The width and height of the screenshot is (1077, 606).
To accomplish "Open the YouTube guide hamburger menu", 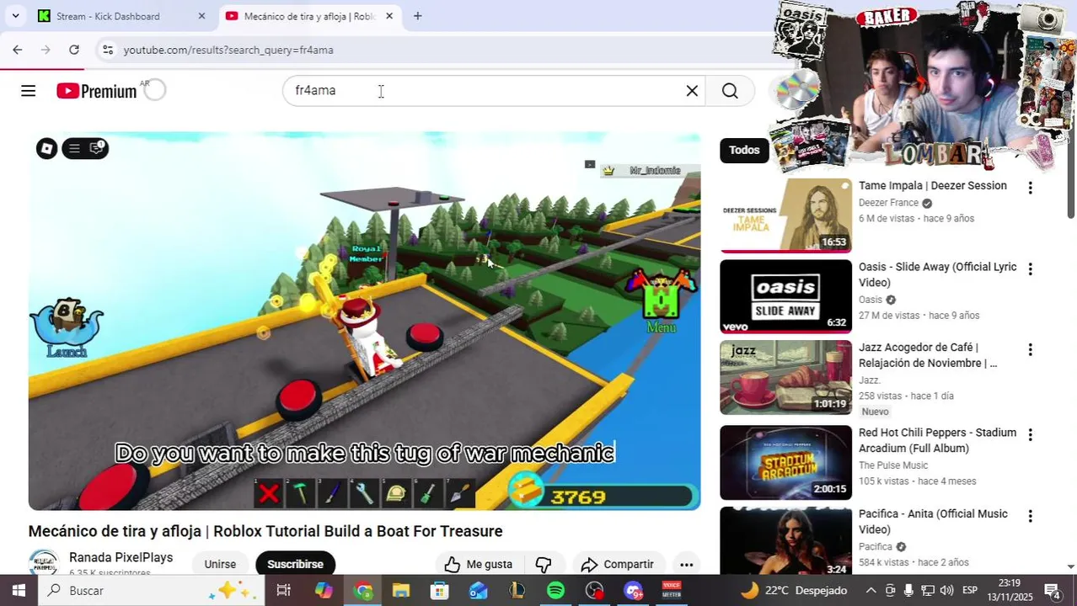I will click(x=28, y=91).
